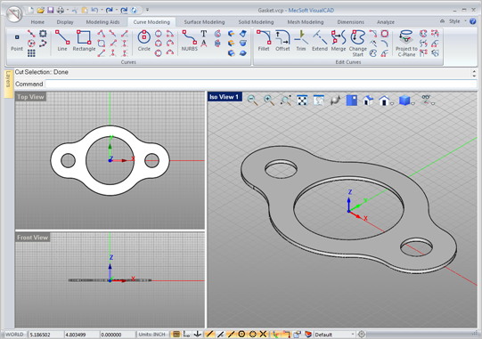This screenshot has height=339, width=482.
Task: Use the Fillet edit tool
Action: tap(264, 41)
